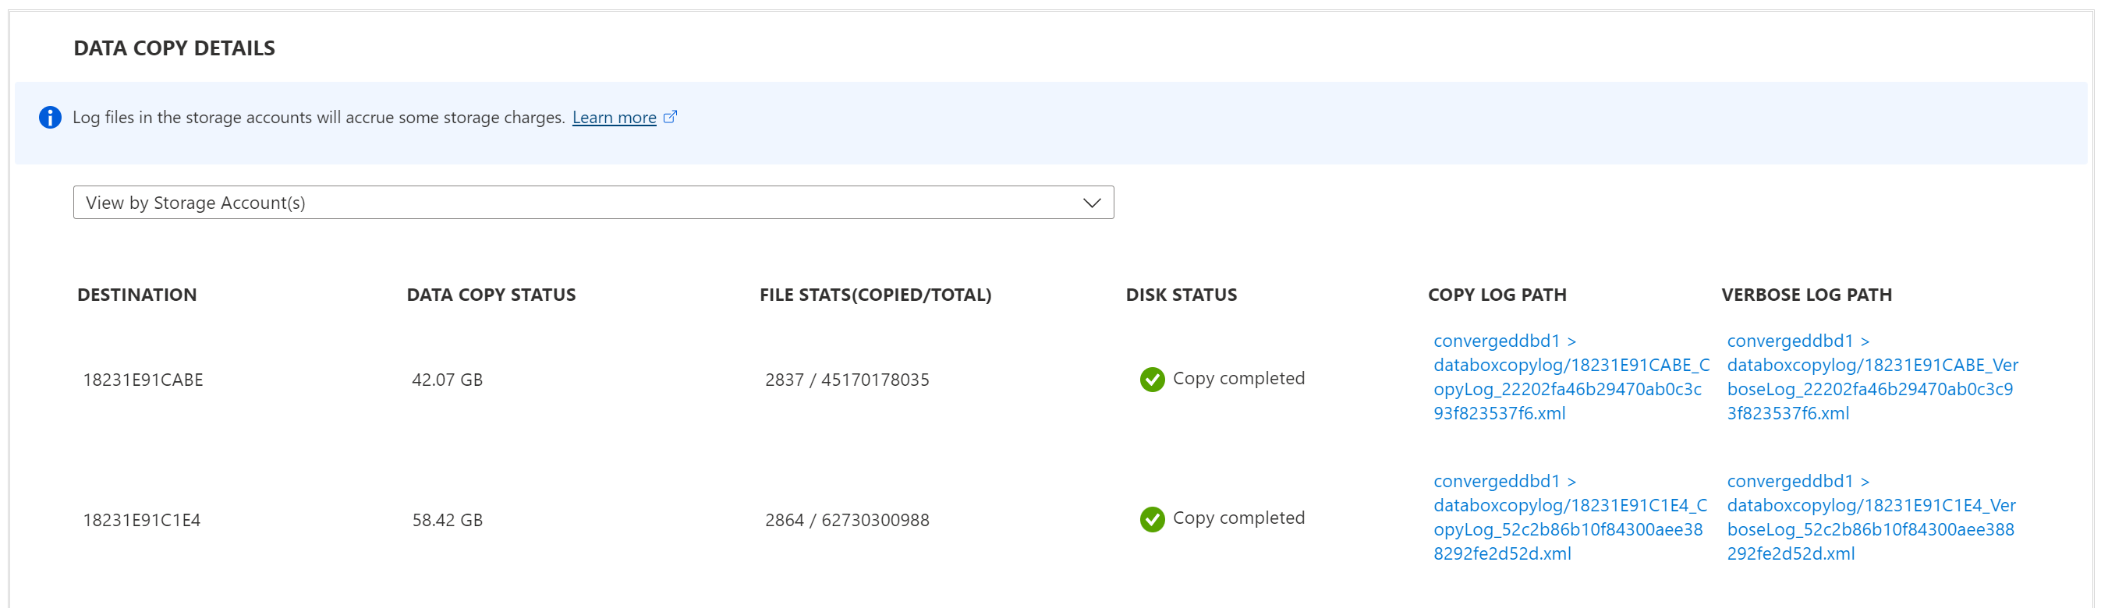Click the DESTINATION column header
This screenshot has height=608, width=2101.
(x=137, y=295)
